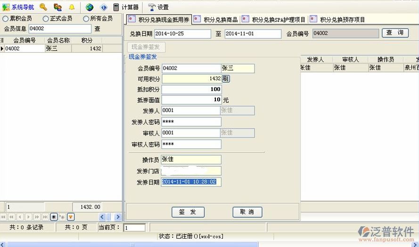Image resolution: width=419 pixels, height=247 pixels.
Task: Click the 查询 search button
Action: 394,33
